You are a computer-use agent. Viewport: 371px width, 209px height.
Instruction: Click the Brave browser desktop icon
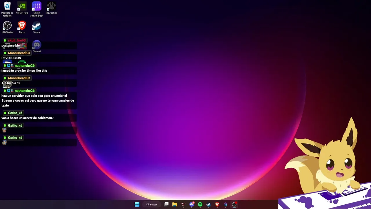coord(22,27)
